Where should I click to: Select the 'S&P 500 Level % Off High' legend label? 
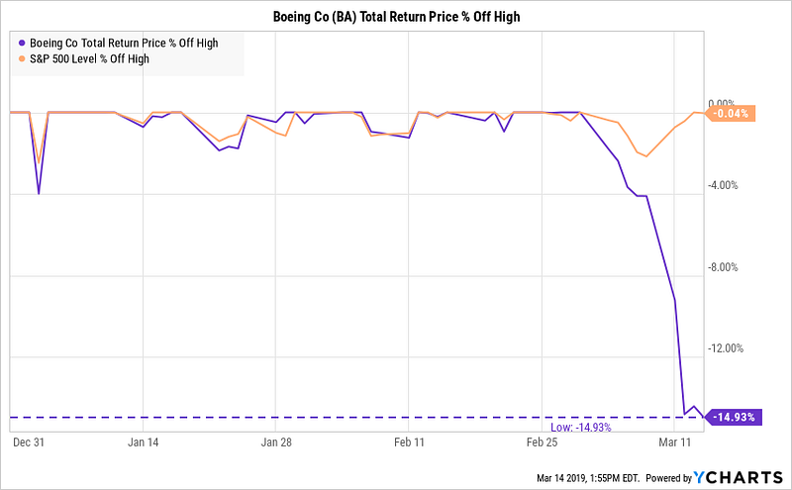pyautogui.click(x=89, y=59)
